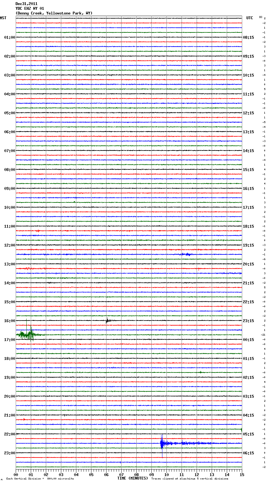Screen dimensions: 267x483
Task: Select the 06:00 MST time label
Action: point(10,132)
